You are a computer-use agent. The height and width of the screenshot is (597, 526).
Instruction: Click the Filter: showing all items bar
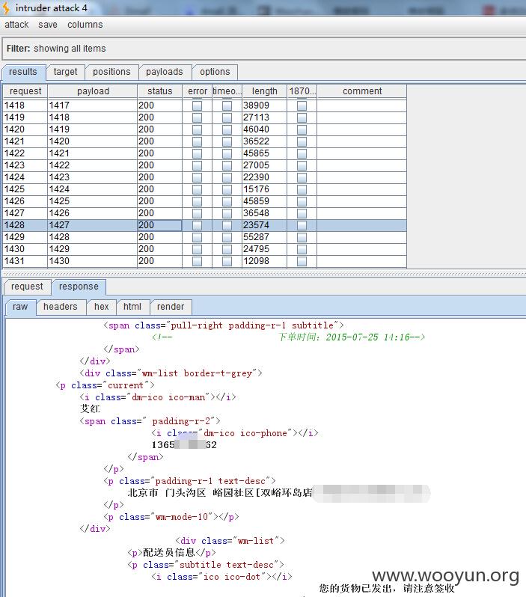click(x=263, y=49)
